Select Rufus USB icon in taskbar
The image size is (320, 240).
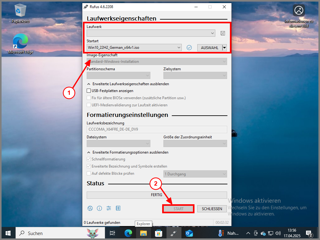[174, 233]
